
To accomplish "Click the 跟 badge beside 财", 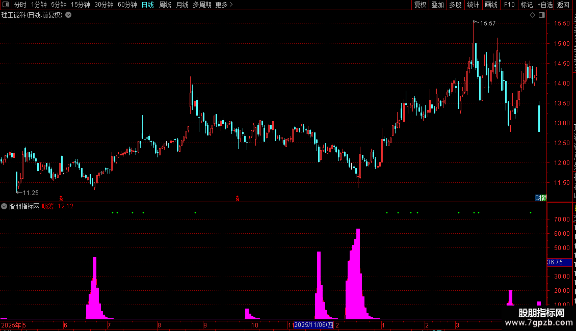I will pyautogui.click(x=544, y=198).
